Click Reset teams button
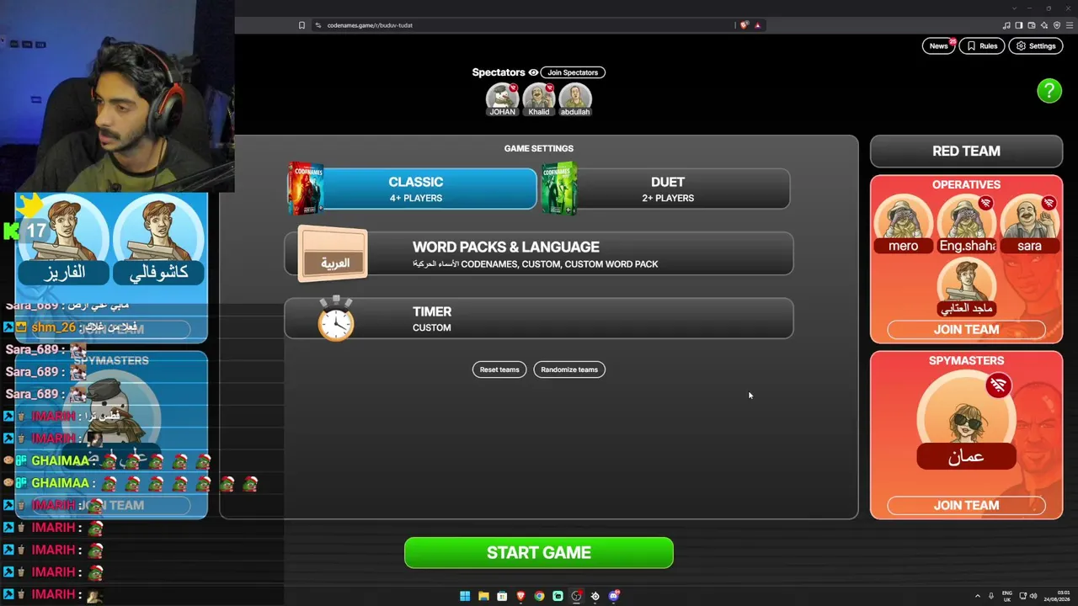1078x606 pixels. [499, 369]
